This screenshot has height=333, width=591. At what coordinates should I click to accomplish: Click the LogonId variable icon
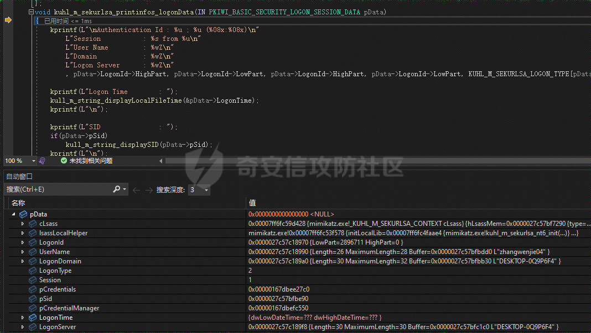pyautogui.click(x=33, y=242)
